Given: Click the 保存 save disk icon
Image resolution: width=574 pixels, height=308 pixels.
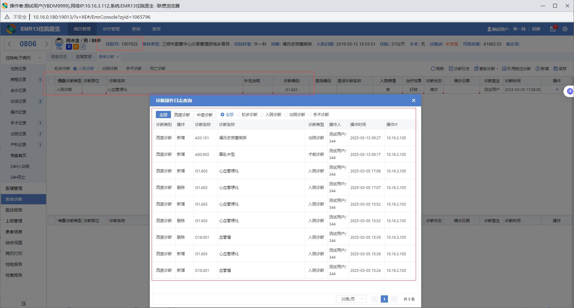Looking at the screenshot, I should (556, 69).
